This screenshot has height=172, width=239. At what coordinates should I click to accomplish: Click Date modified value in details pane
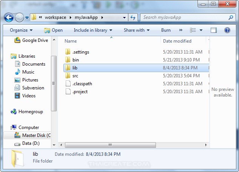[103, 154]
